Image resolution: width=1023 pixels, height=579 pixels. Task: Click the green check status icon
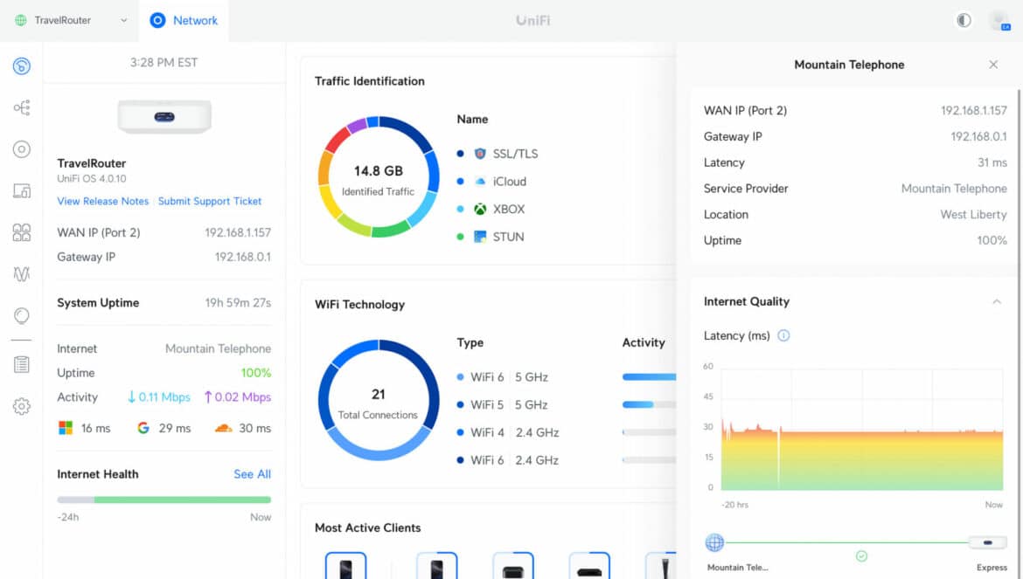click(x=861, y=556)
